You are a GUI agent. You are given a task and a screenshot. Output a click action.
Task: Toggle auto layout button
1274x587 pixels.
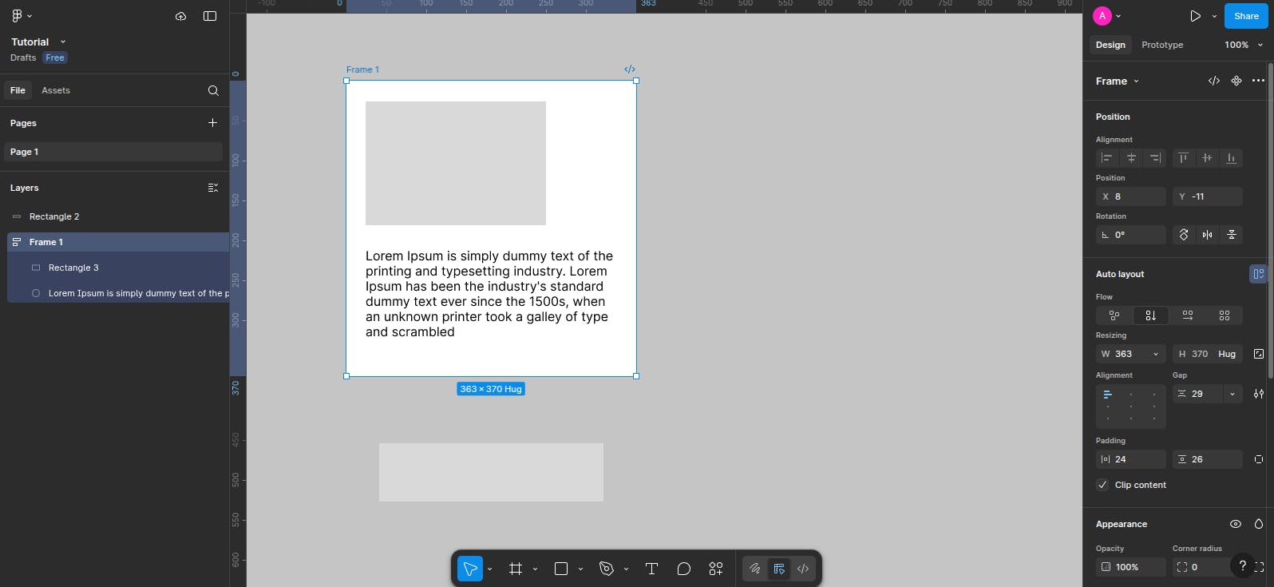point(1258,274)
